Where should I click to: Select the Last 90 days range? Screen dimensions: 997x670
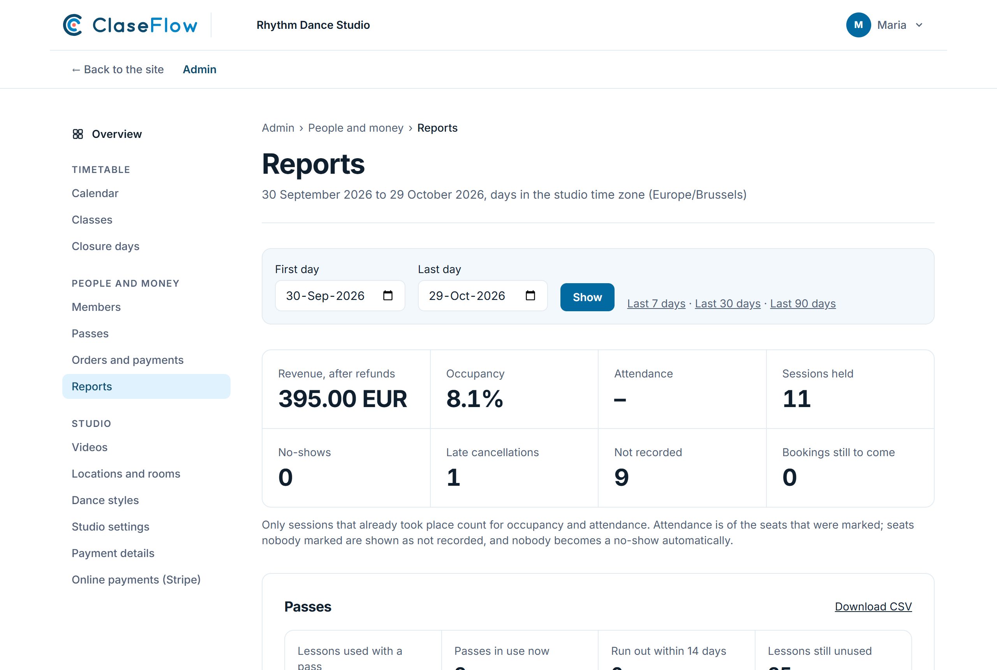[x=803, y=303]
